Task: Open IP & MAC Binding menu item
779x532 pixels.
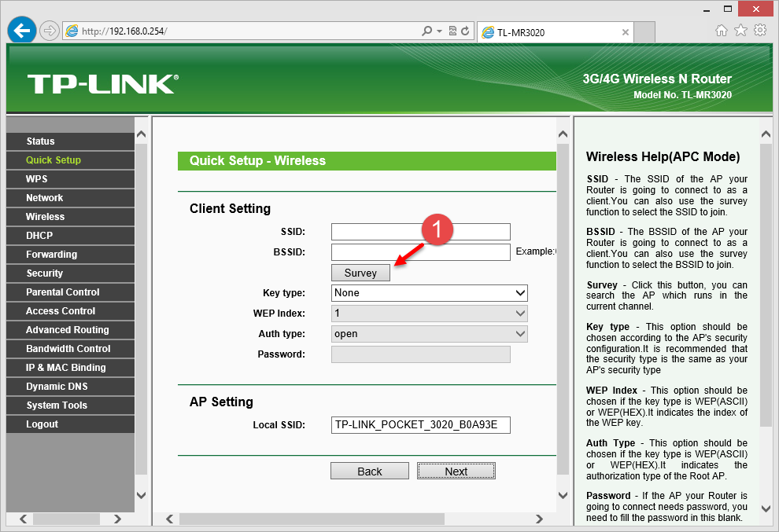Action: (x=70, y=367)
